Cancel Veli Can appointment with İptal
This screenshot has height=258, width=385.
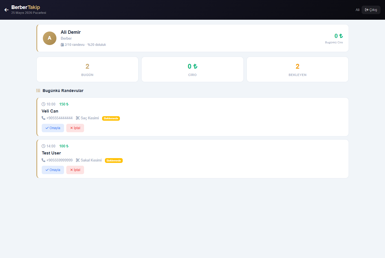coord(75,128)
